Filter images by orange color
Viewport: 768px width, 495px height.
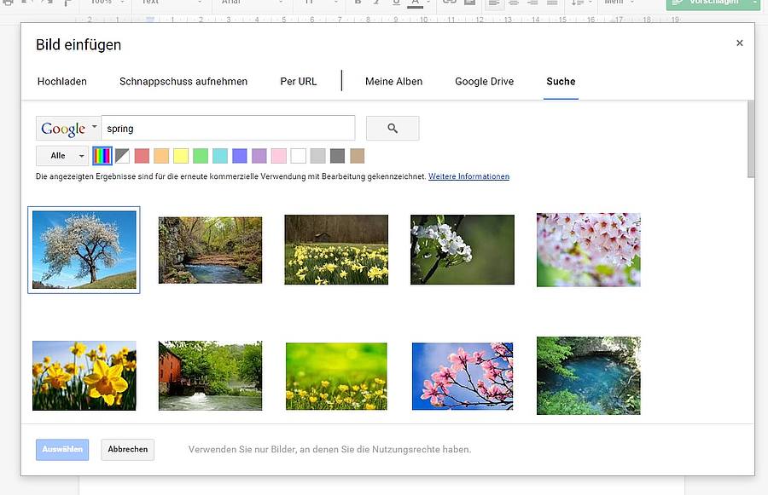click(x=161, y=156)
